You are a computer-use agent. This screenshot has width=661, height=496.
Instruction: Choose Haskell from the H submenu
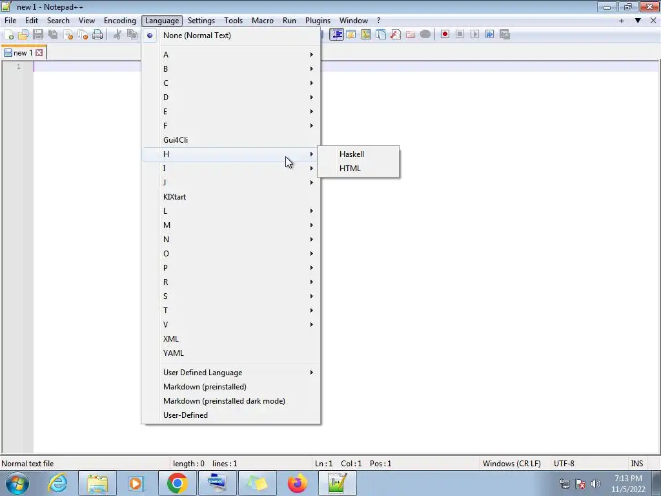(358, 154)
